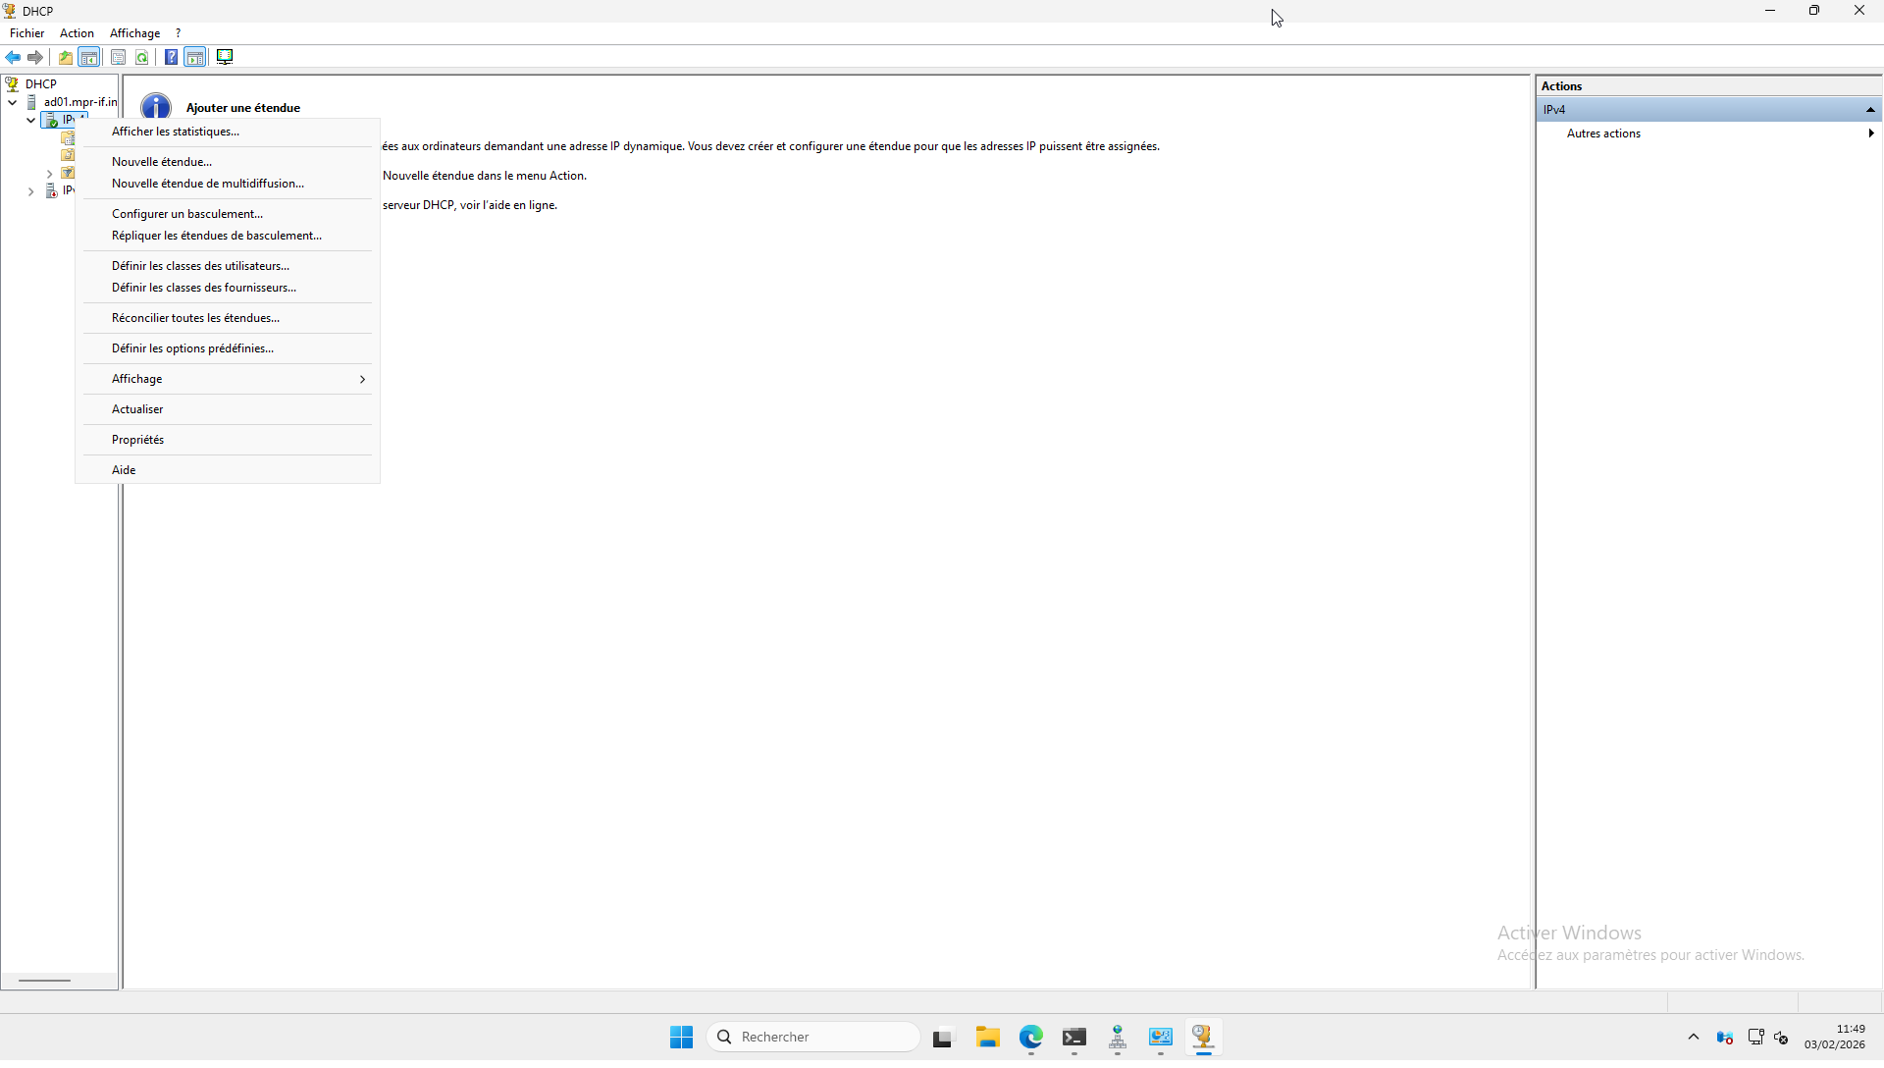The width and height of the screenshot is (1884, 1068).
Task: Click the green Refresh toolbar icon
Action: [x=142, y=57]
